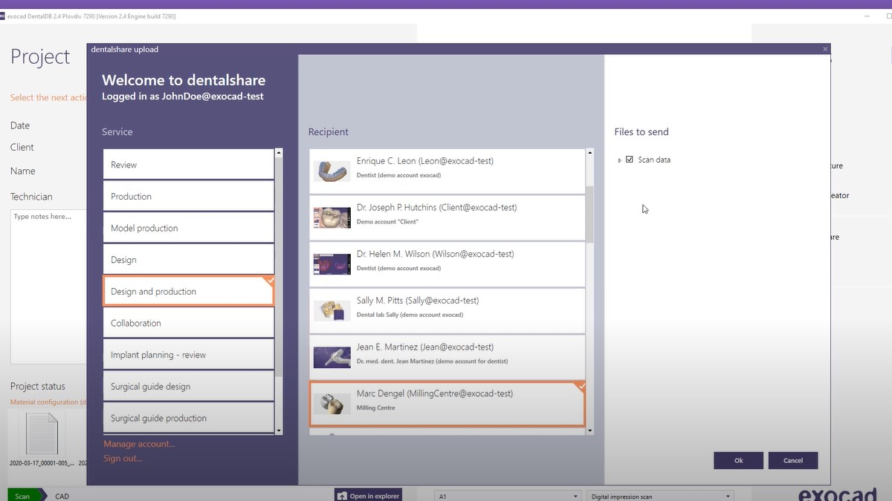Click the Scan data label
Viewport: 892px width, 501px height.
(x=654, y=160)
